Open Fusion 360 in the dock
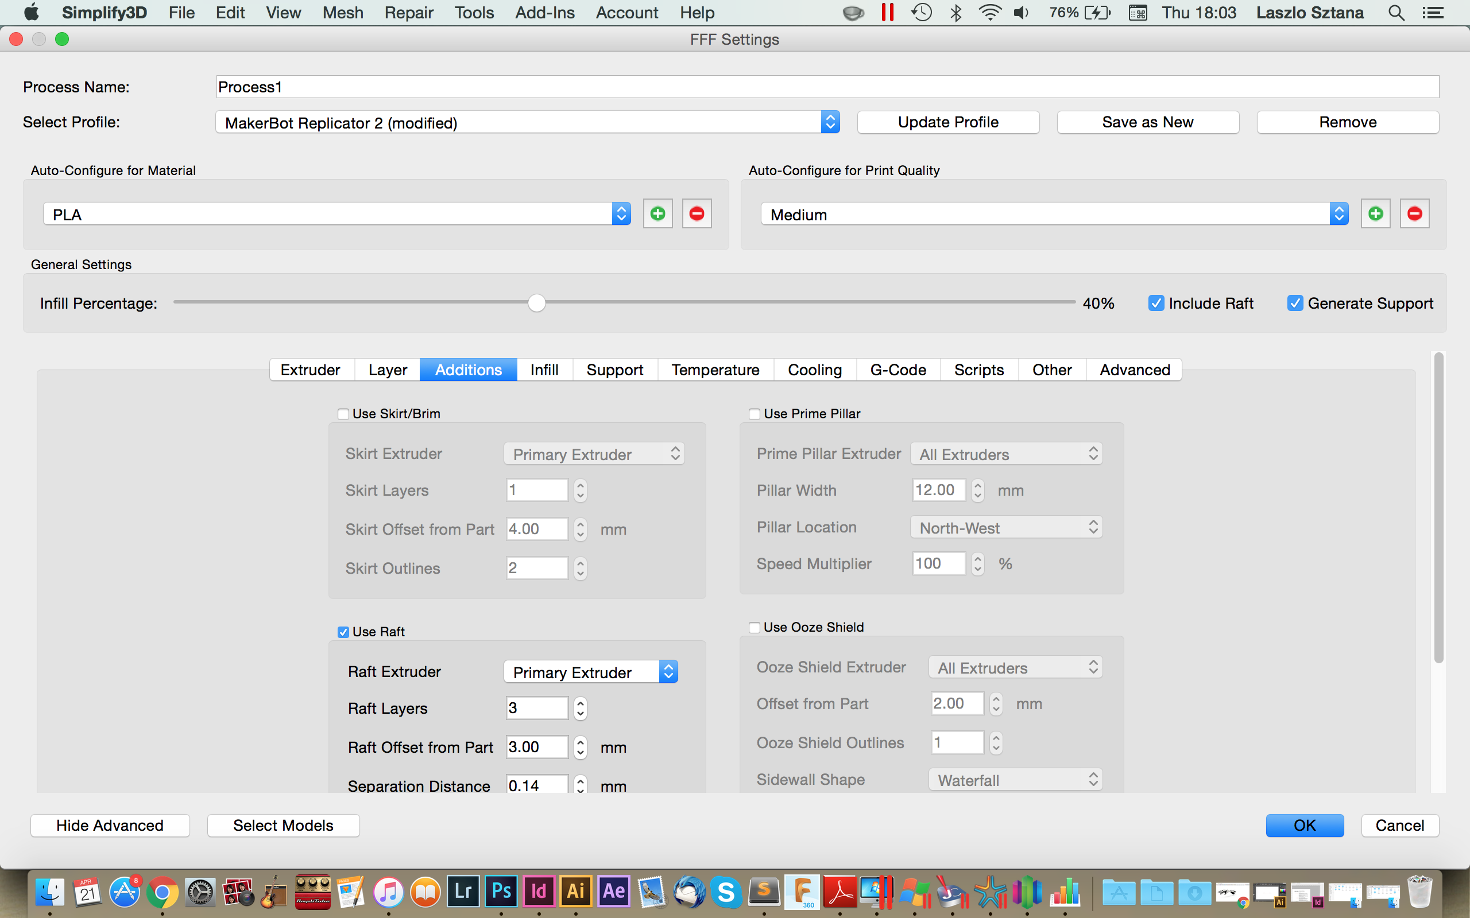Viewport: 1470px width, 918px height. click(x=802, y=893)
